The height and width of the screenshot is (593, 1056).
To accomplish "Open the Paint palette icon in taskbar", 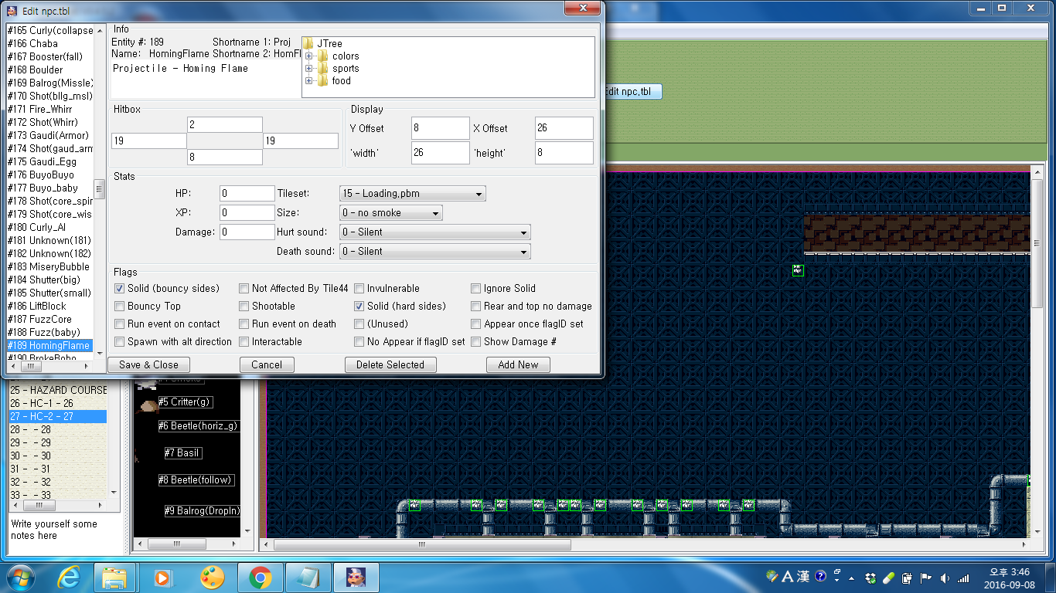I will (x=211, y=578).
